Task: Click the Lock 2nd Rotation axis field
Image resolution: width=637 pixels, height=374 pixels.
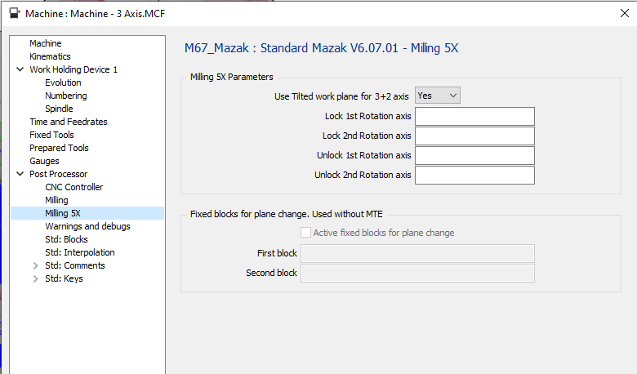Action: tap(474, 136)
